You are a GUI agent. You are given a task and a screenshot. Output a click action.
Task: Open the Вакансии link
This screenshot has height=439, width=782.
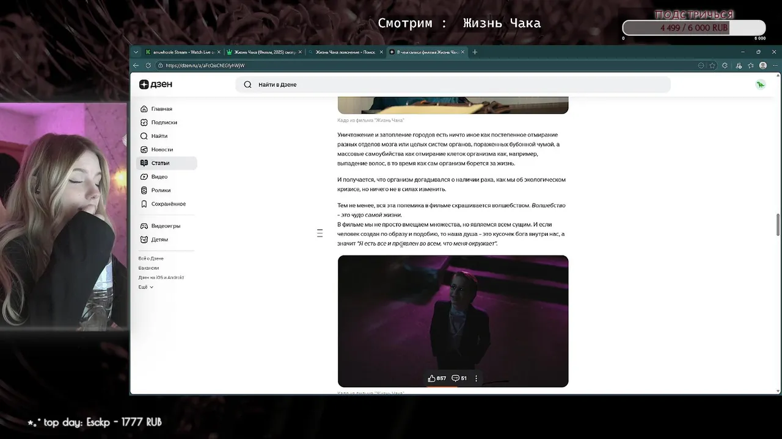[148, 268]
